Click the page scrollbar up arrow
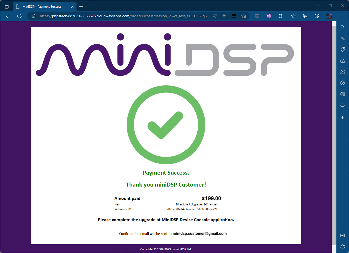The image size is (349, 253). click(x=334, y=24)
